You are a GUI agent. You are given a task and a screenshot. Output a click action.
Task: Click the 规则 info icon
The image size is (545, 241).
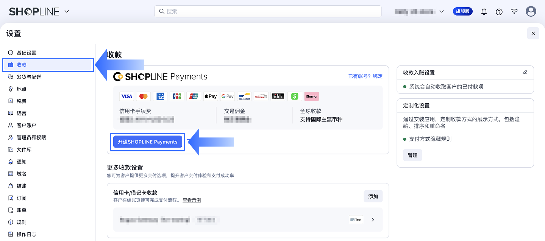tap(11, 222)
